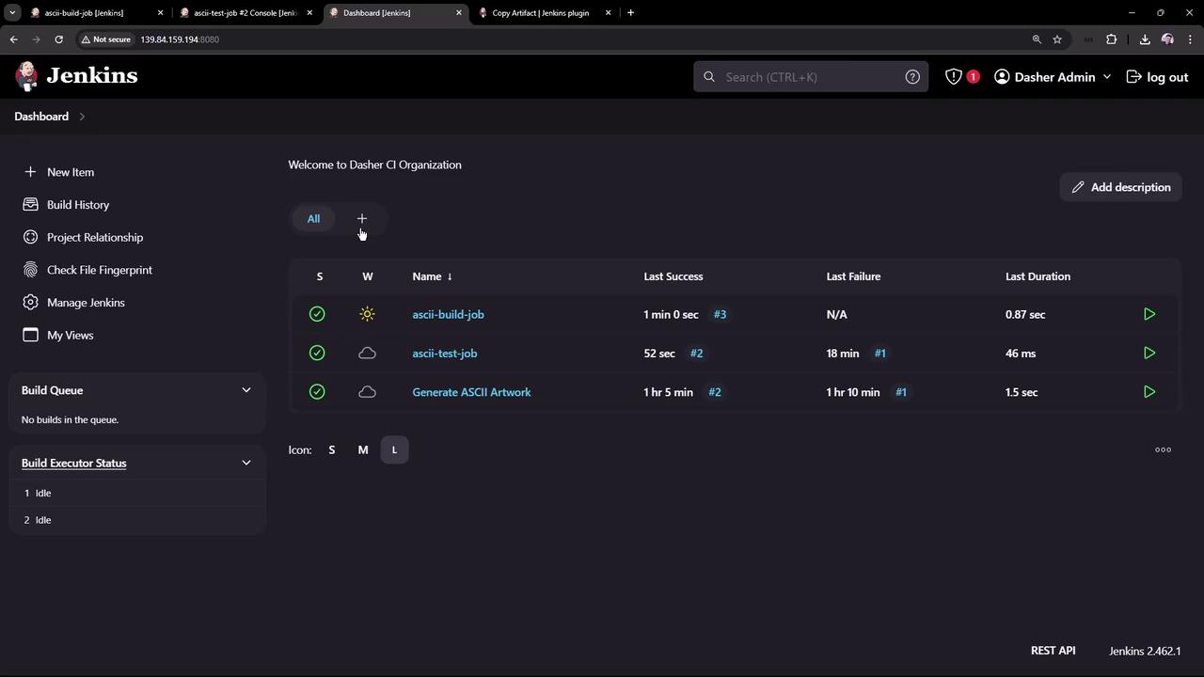Go back using the browser back arrow
Image resolution: width=1204 pixels, height=677 pixels.
(x=13, y=39)
